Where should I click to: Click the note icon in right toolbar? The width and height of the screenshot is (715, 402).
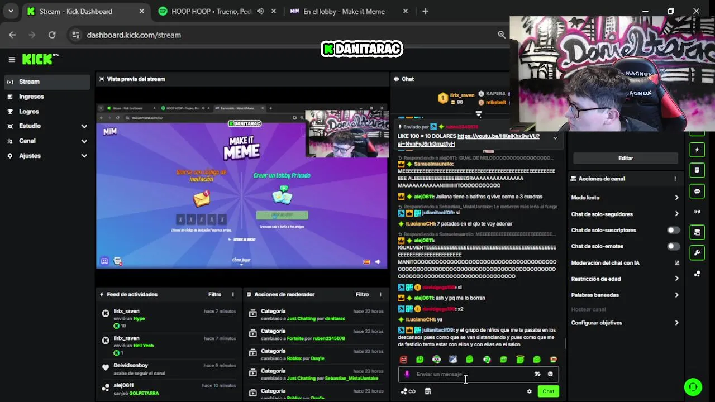pyautogui.click(x=697, y=170)
